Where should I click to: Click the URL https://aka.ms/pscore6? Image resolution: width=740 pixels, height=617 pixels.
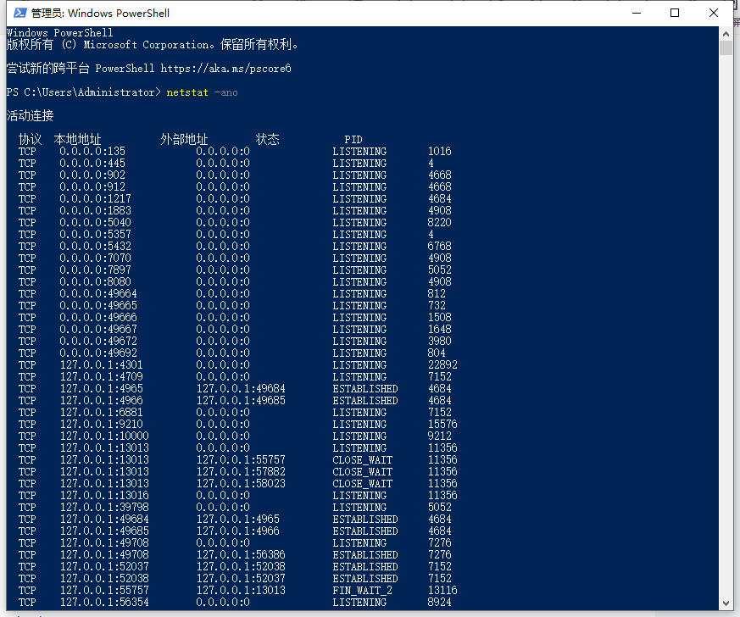point(225,69)
